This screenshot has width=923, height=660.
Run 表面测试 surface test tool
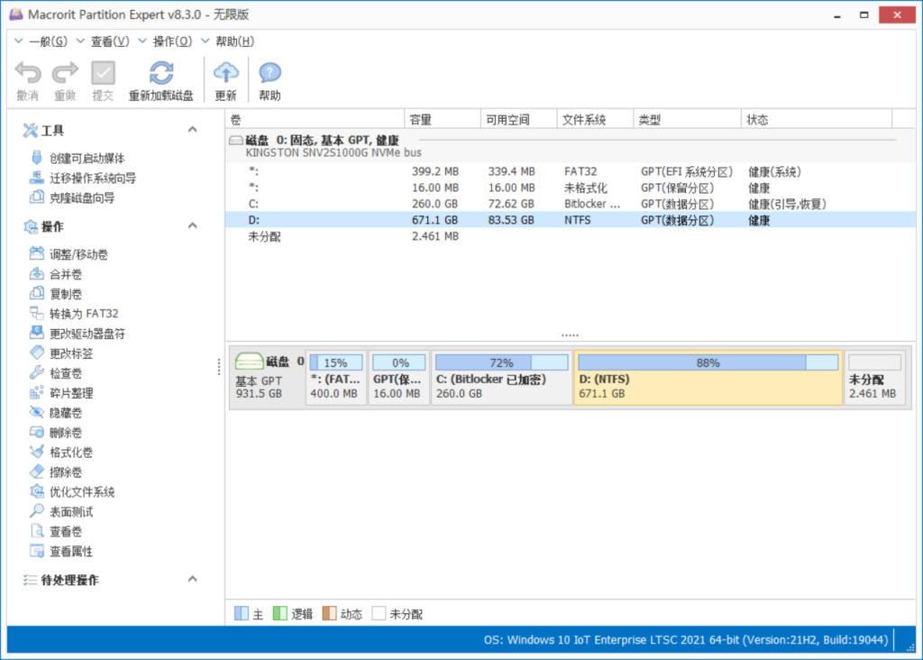point(70,512)
